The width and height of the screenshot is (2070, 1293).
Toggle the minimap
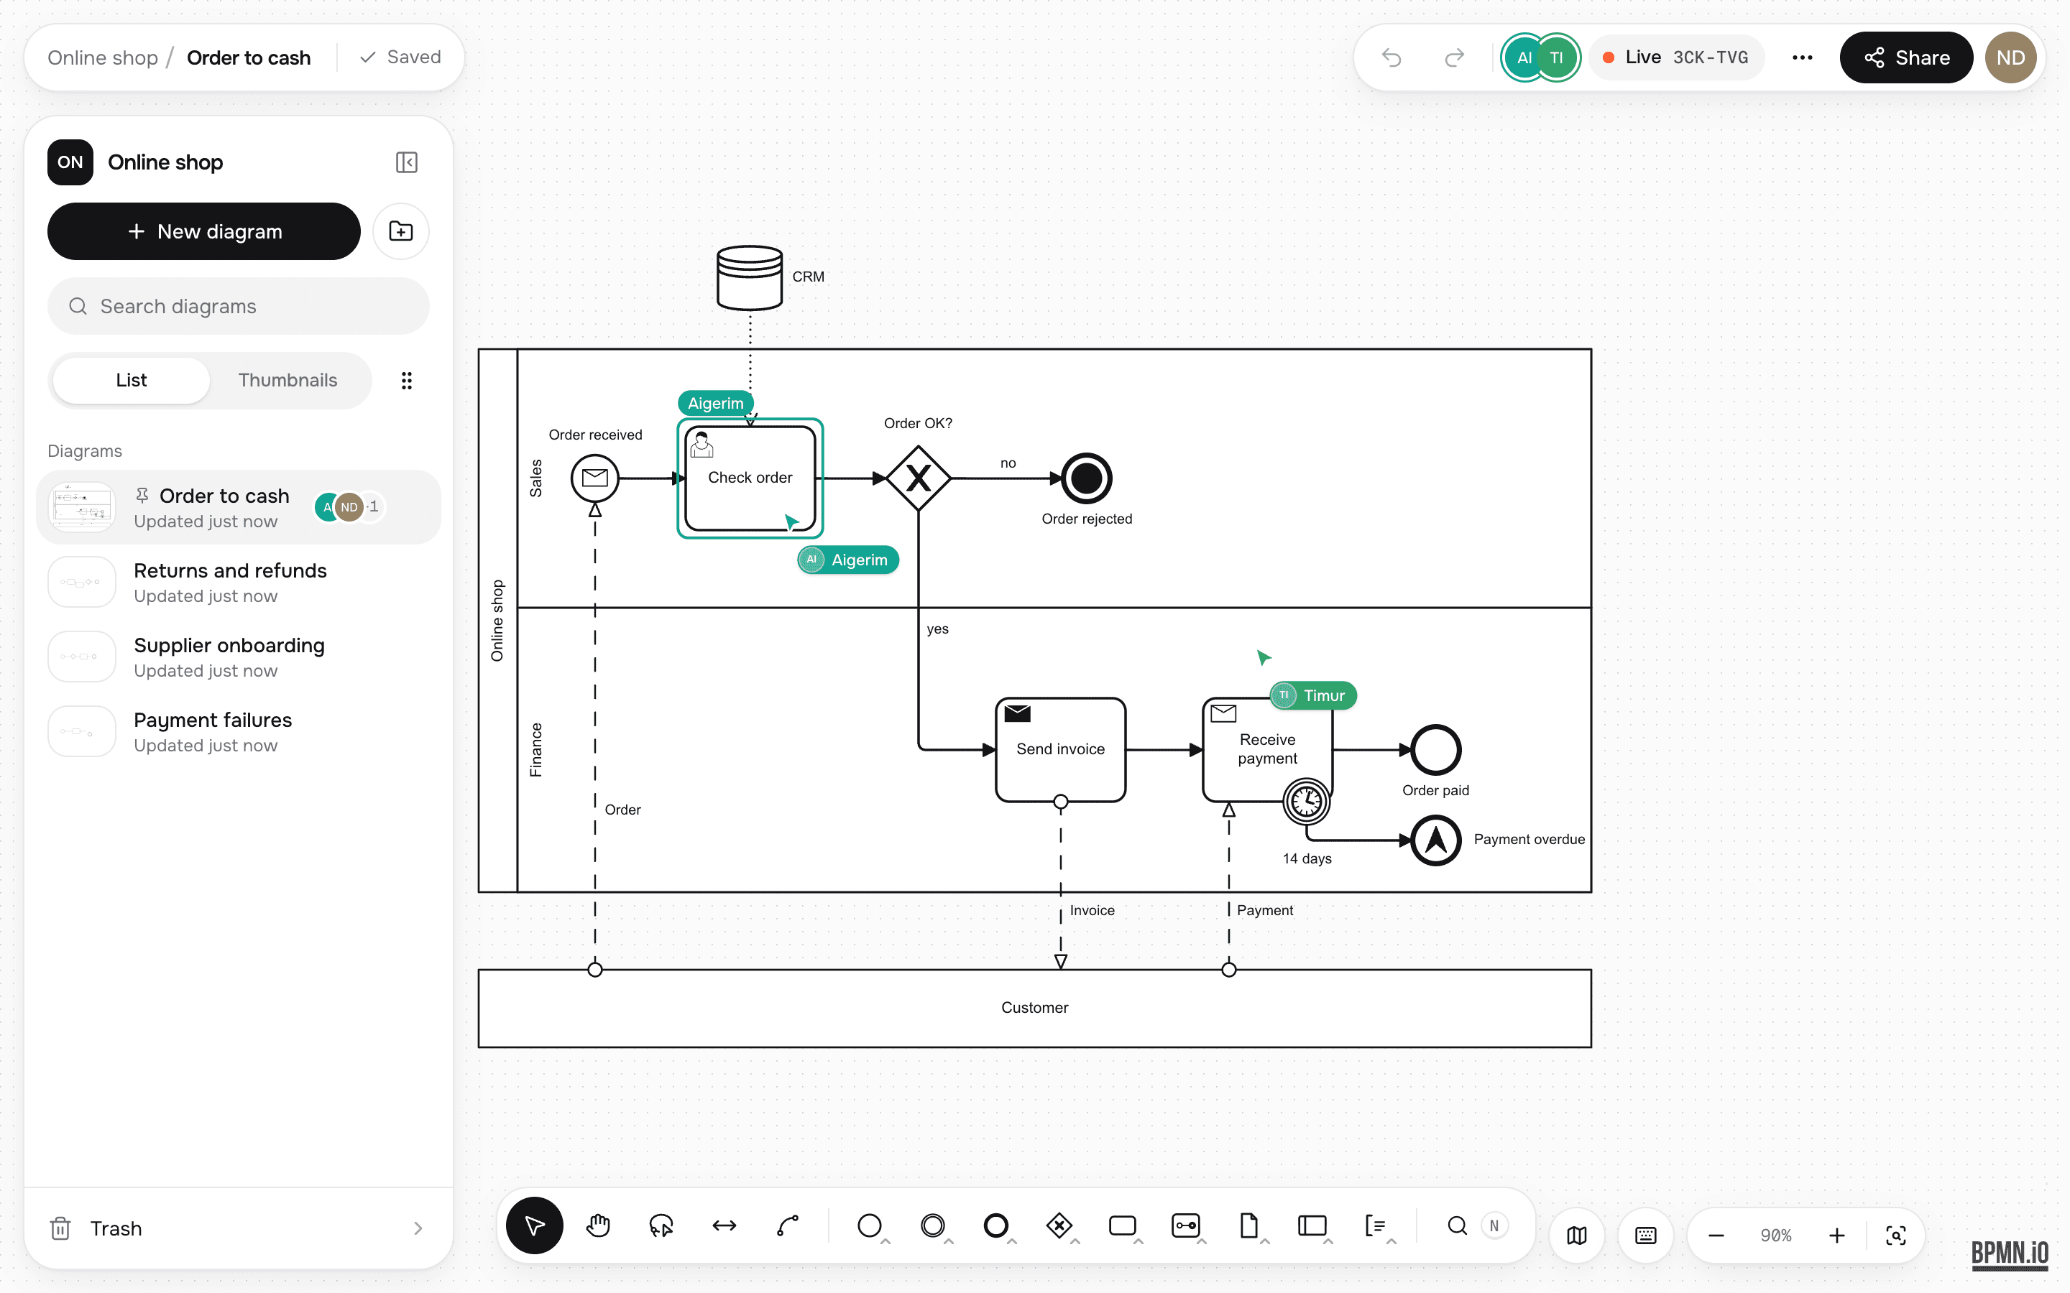click(1576, 1235)
